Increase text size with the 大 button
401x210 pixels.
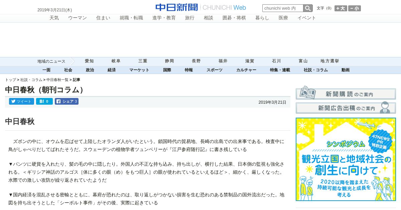pos(341,8)
